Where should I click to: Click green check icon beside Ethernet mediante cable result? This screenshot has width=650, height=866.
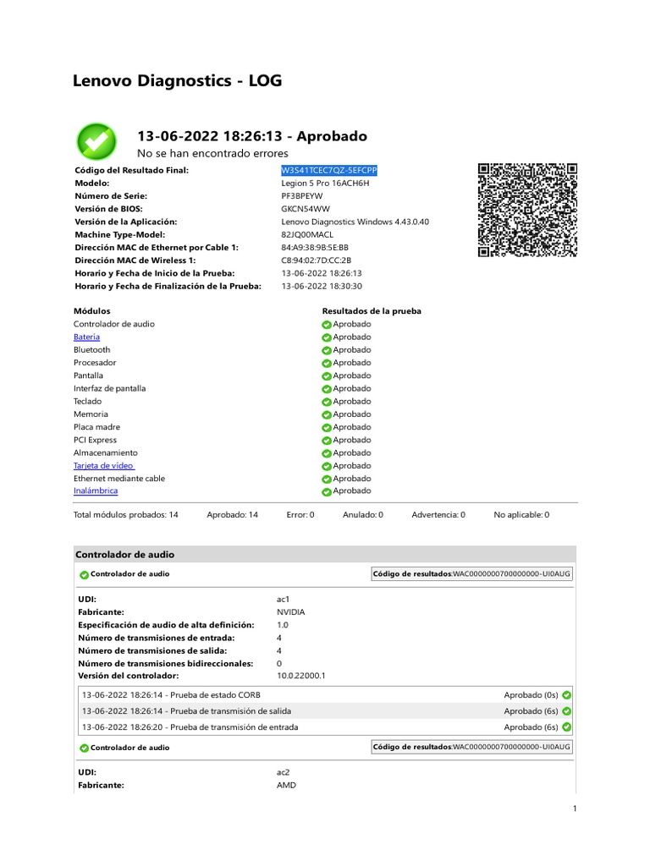pos(327,479)
